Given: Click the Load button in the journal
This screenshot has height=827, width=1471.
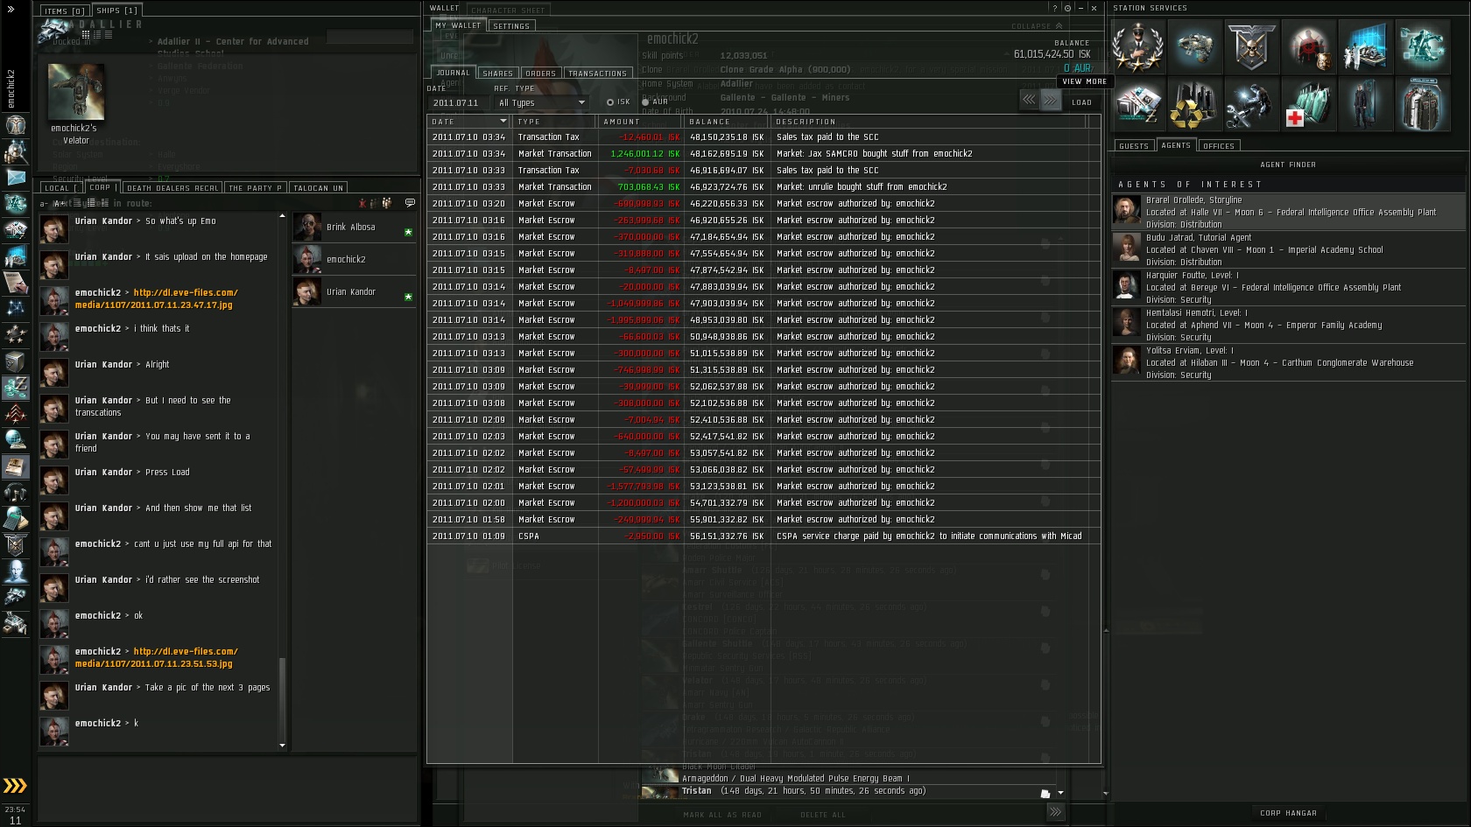Looking at the screenshot, I should pos(1081,102).
